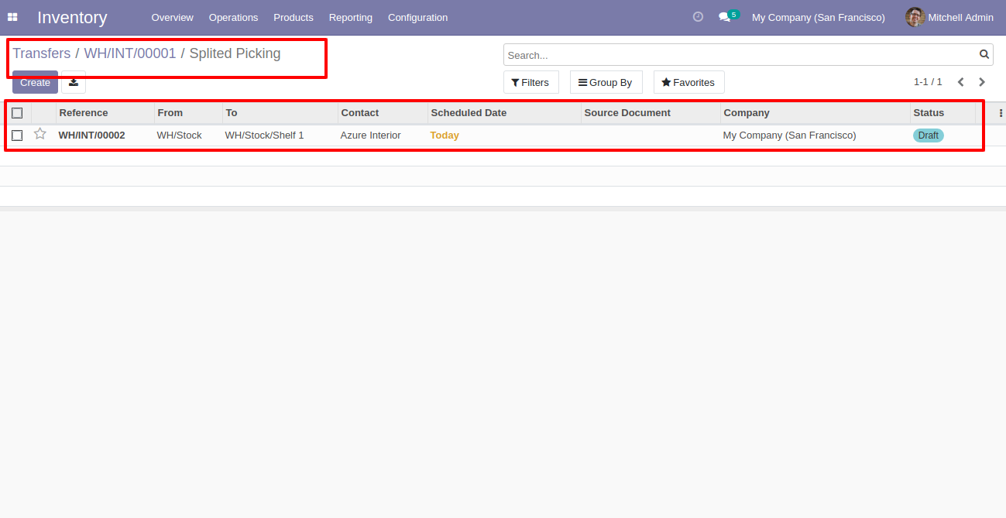Viewport: 1006px width, 518px height.
Task: Click Mitchell Admin avatar picture
Action: point(915,17)
